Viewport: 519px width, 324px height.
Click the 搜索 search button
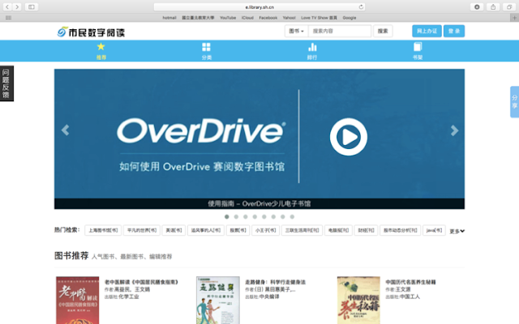click(x=383, y=31)
